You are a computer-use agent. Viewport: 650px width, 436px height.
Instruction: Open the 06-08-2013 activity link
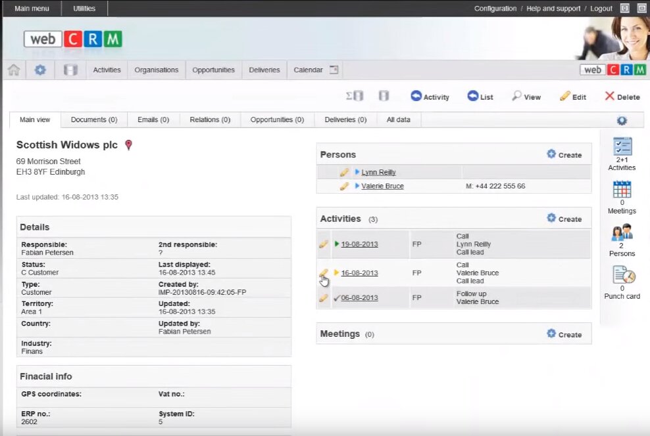(359, 298)
